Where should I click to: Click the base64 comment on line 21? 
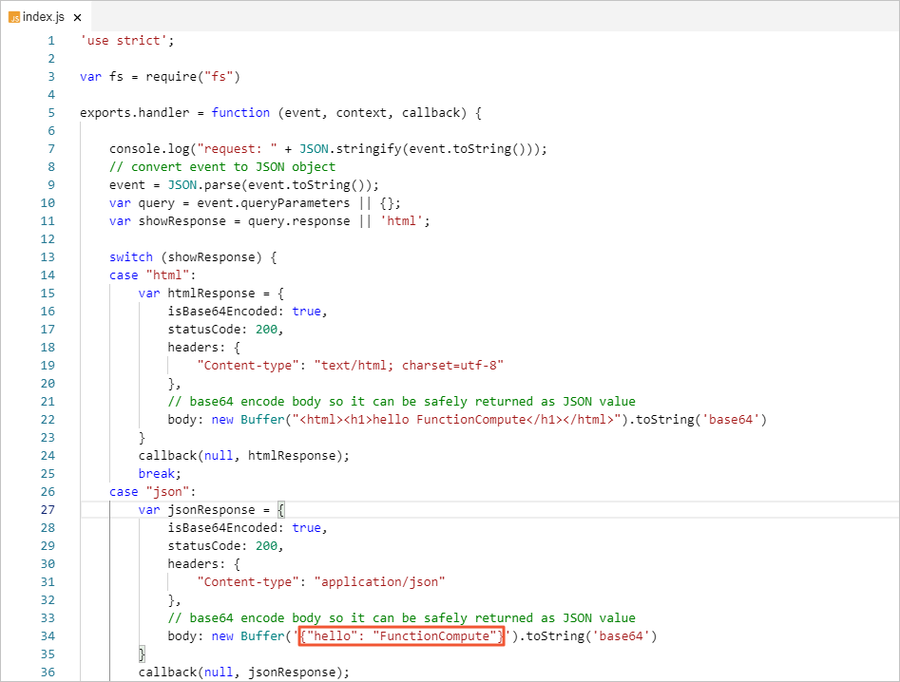(x=401, y=402)
